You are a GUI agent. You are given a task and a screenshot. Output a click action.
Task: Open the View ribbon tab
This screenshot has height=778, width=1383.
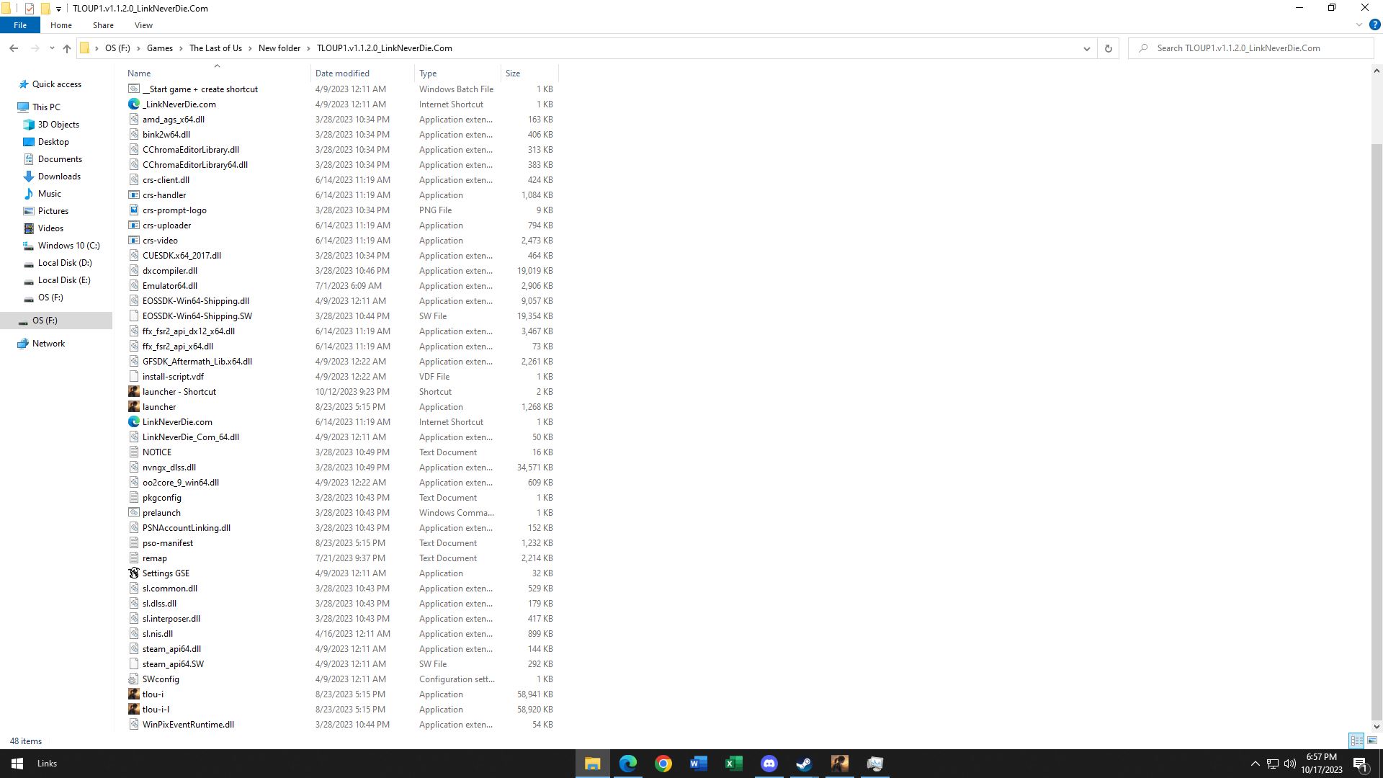[143, 25]
